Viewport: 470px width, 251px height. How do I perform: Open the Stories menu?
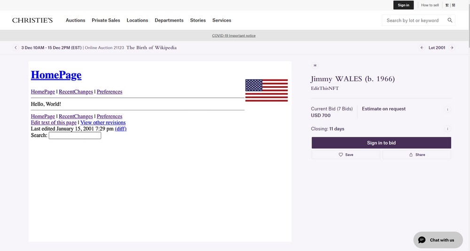[x=198, y=20]
